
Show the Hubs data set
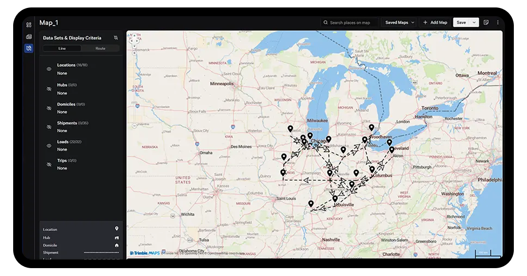click(x=49, y=89)
